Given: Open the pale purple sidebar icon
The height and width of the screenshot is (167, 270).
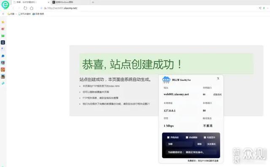Looking at the screenshot, I should [3, 49].
